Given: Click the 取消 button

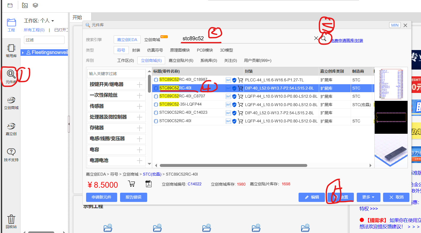Looking at the screenshot, I should click(396, 197).
